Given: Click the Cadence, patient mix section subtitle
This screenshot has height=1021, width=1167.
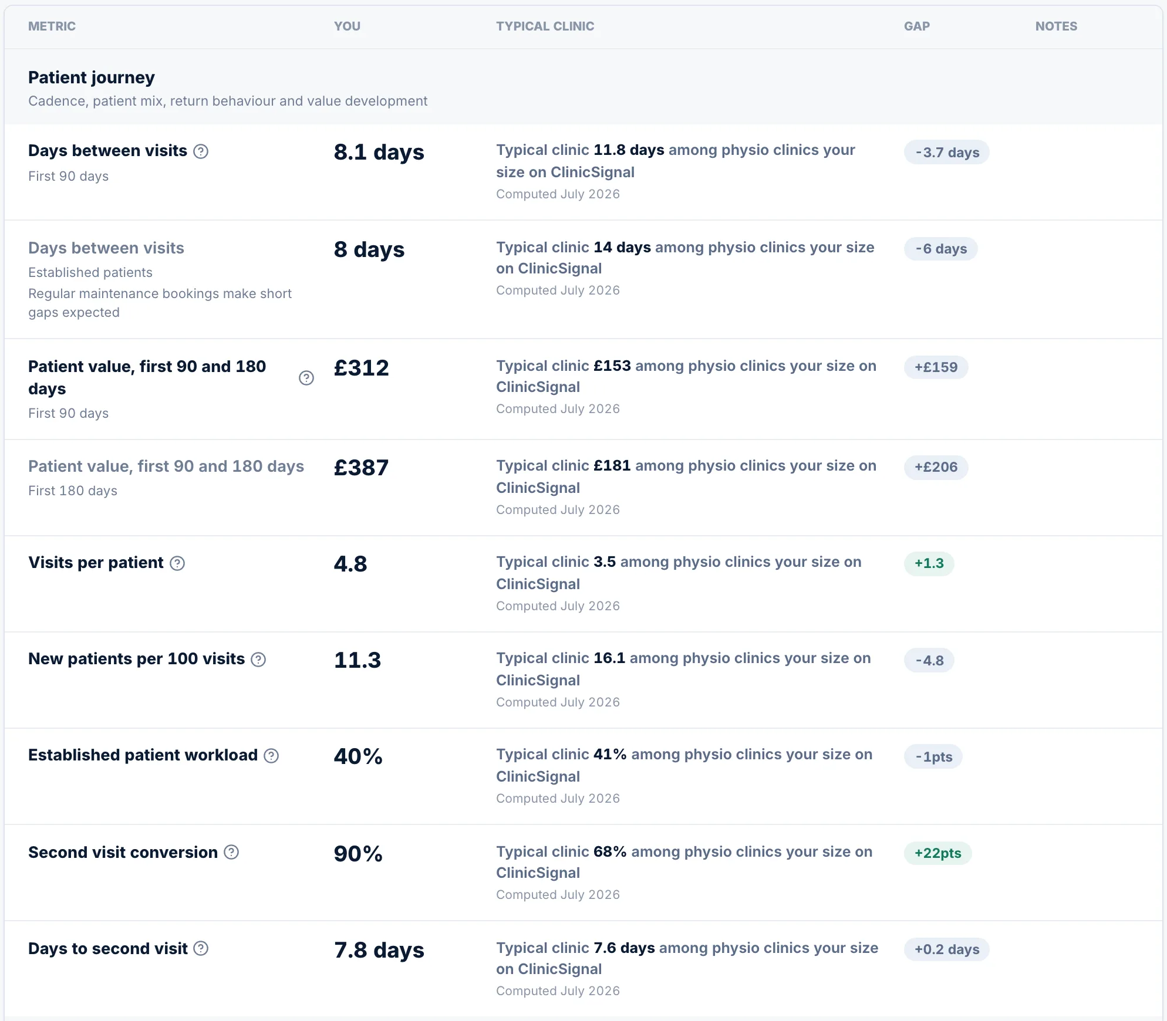Looking at the screenshot, I should [x=228, y=101].
